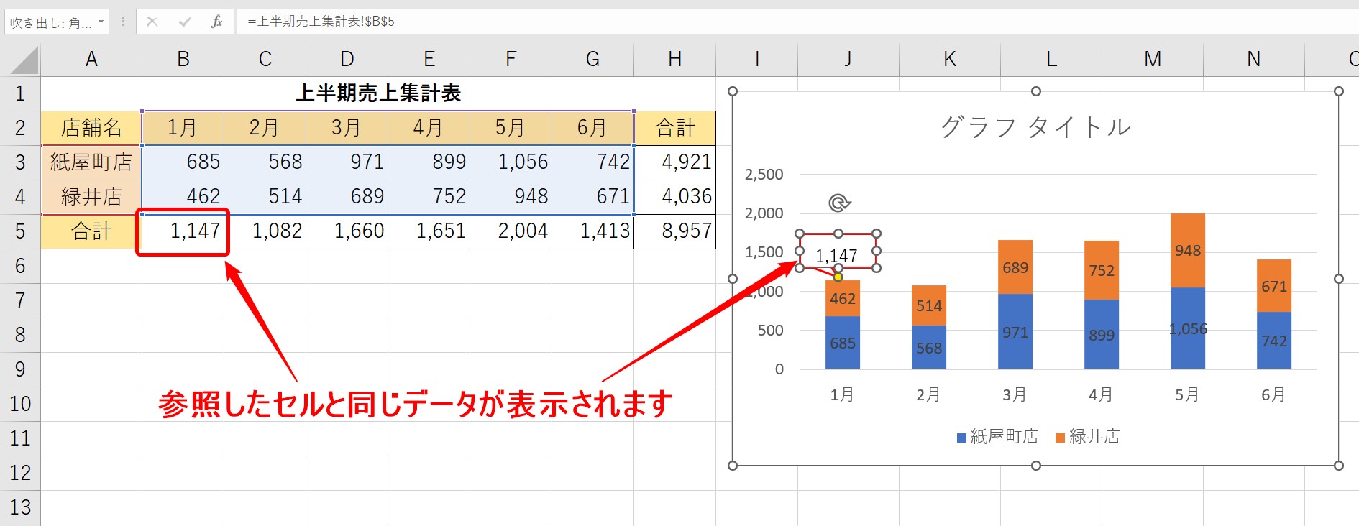Click the 合計 row label in row 5
1359x526 pixels.
pyautogui.click(x=91, y=231)
